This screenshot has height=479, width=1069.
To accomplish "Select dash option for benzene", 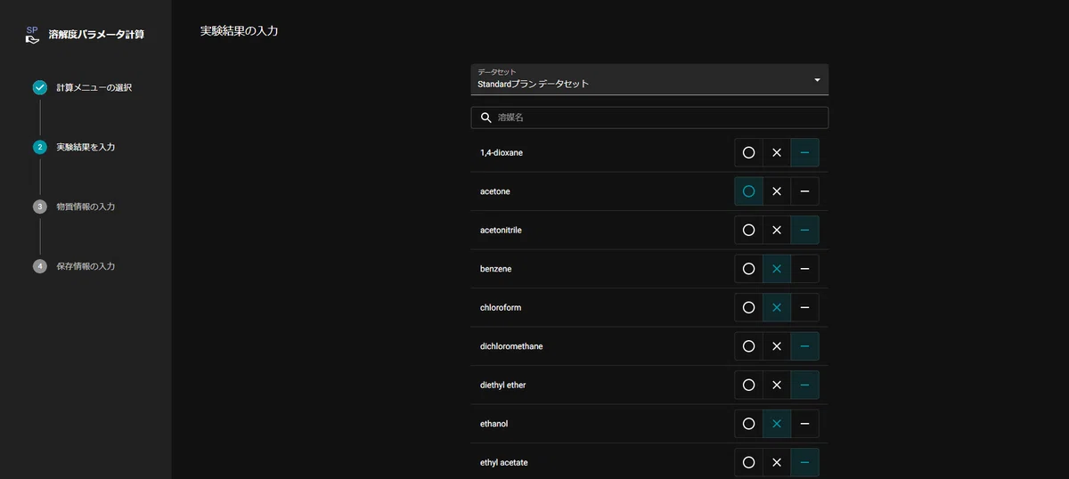I will pos(804,269).
